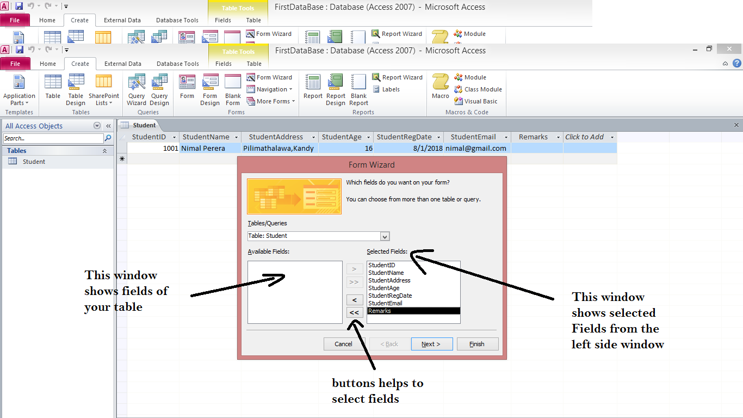Collapse the navigation pane
This screenshot has width=743, height=418.
point(108,126)
